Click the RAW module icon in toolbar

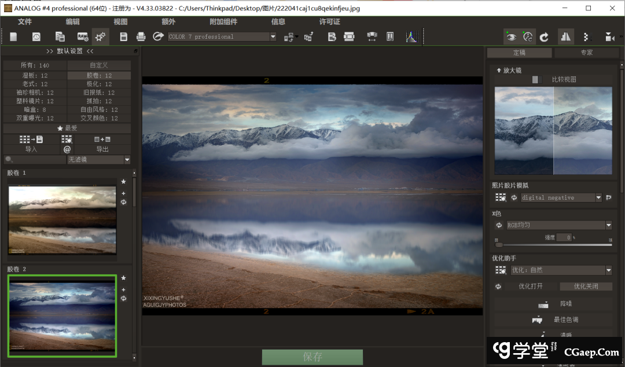83,36
